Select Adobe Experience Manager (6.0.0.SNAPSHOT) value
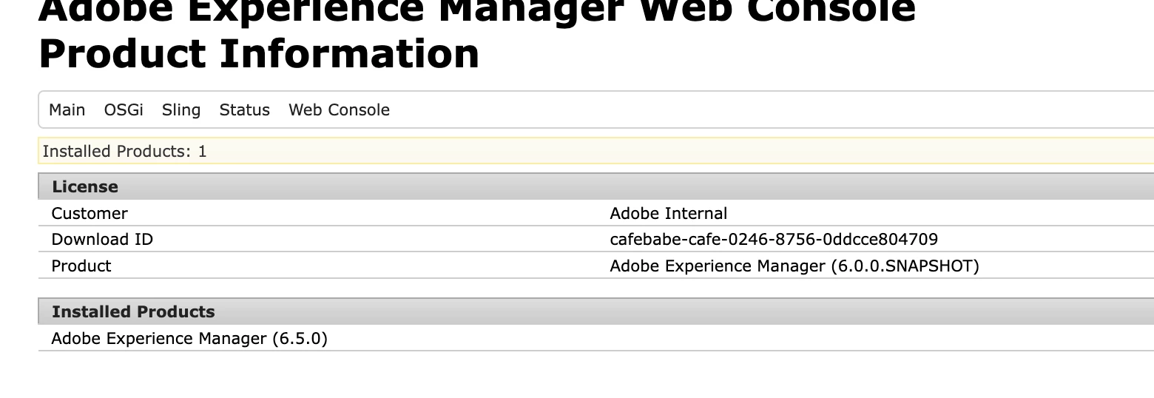The width and height of the screenshot is (1154, 398). [x=794, y=266]
